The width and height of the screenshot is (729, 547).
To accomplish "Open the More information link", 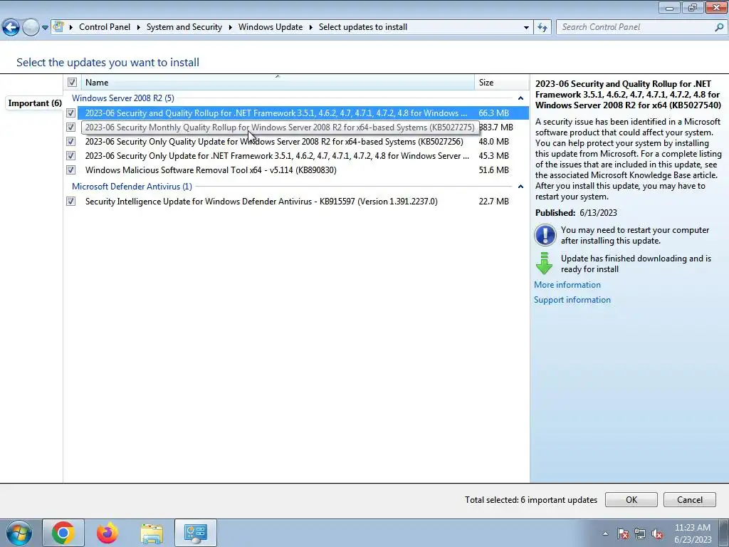I will point(567,285).
